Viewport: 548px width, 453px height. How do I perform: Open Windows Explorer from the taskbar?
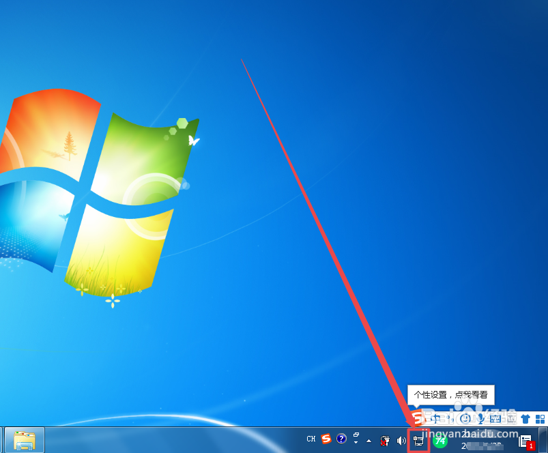coord(25,440)
